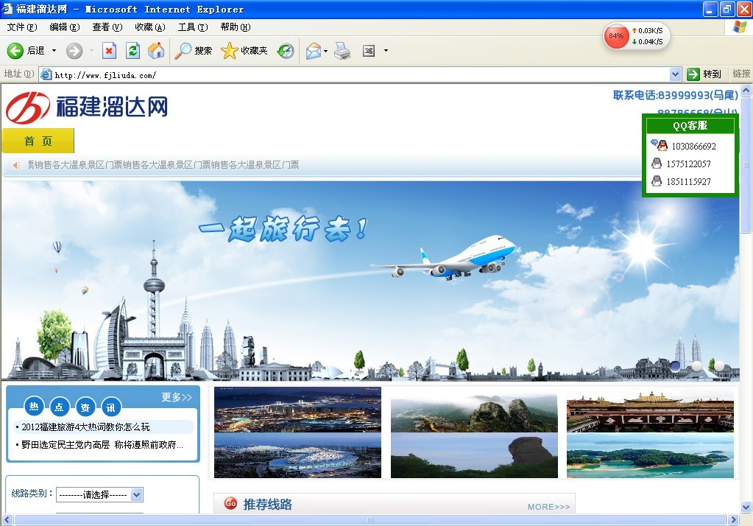Click the Stop loading icon

(x=109, y=51)
